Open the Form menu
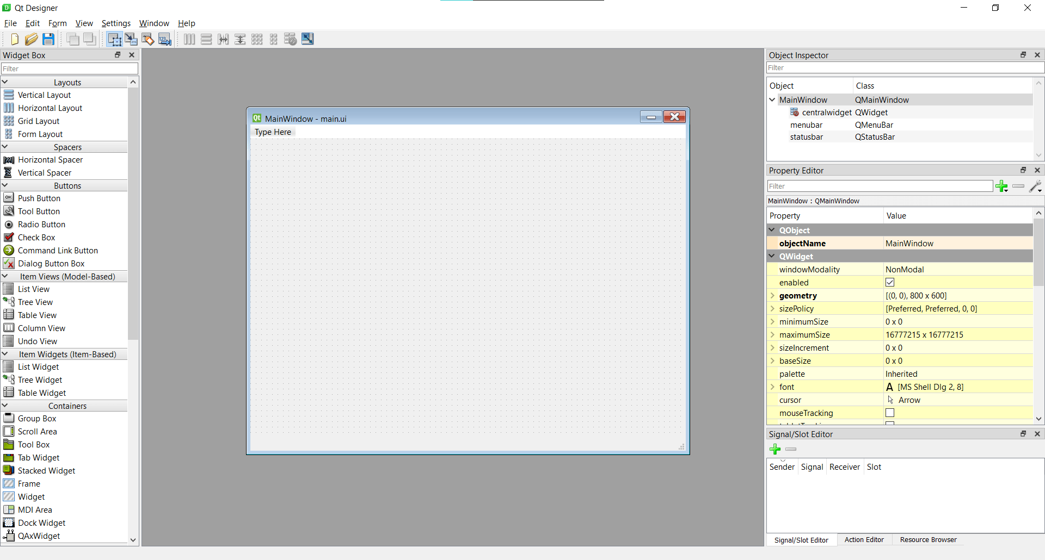This screenshot has width=1045, height=560. (57, 23)
